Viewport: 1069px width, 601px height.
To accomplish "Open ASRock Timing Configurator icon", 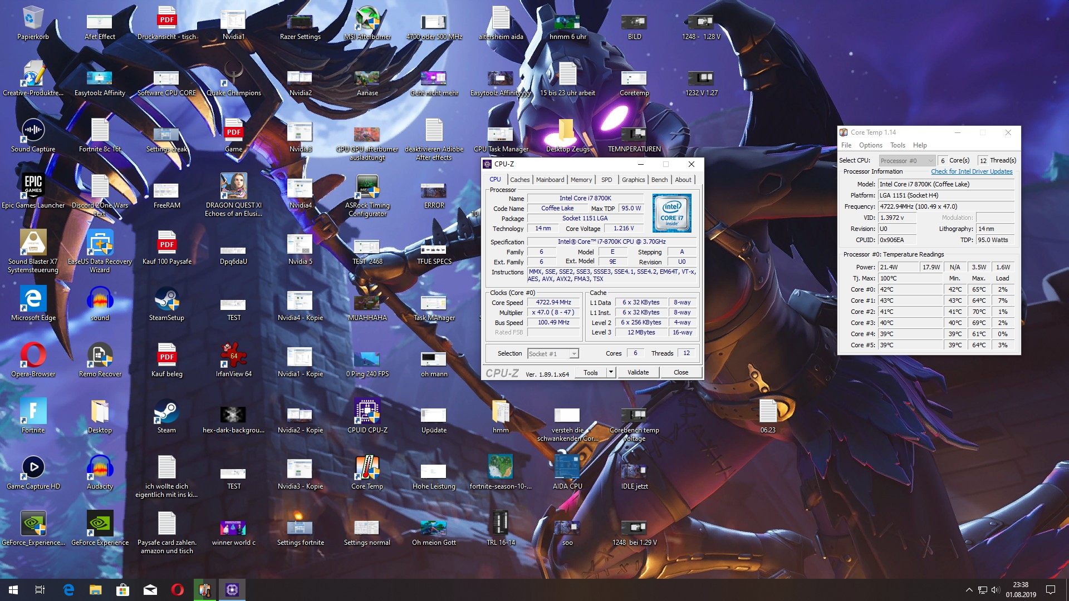I will coord(367,195).
